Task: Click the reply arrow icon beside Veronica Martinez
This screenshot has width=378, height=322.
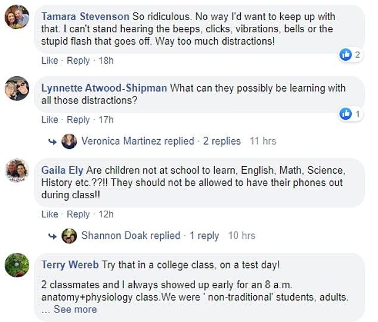Action: [52, 142]
